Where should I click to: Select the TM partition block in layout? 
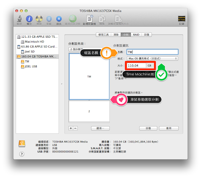89,77
